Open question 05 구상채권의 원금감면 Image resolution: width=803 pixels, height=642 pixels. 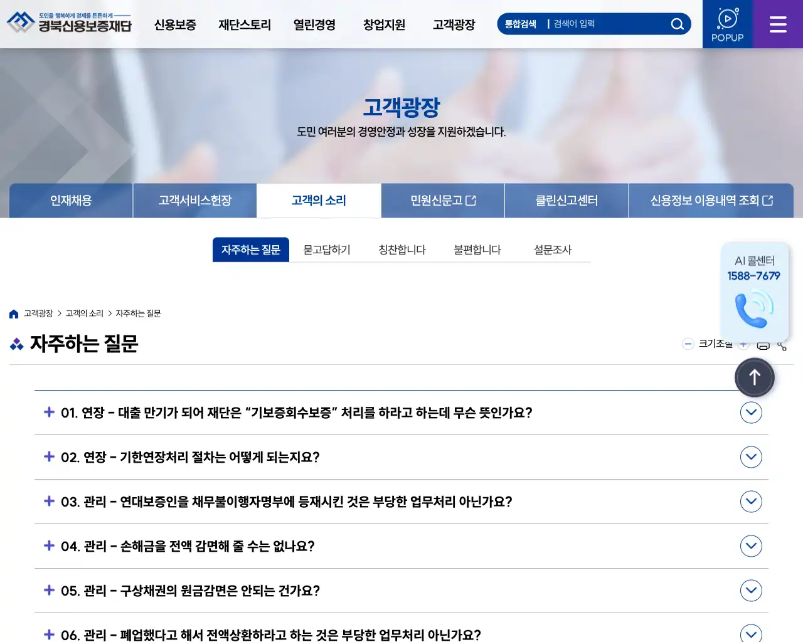pyautogui.click(x=401, y=591)
